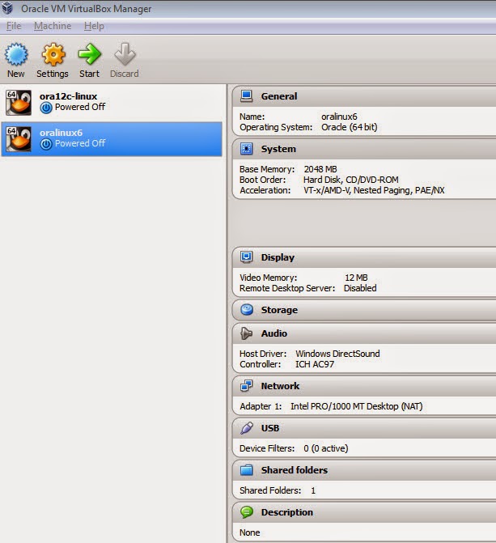Click 'VT-x/AMD-V, Nested Paging, PAE/NX' acceleration text
The height and width of the screenshot is (543, 496).
374,190
